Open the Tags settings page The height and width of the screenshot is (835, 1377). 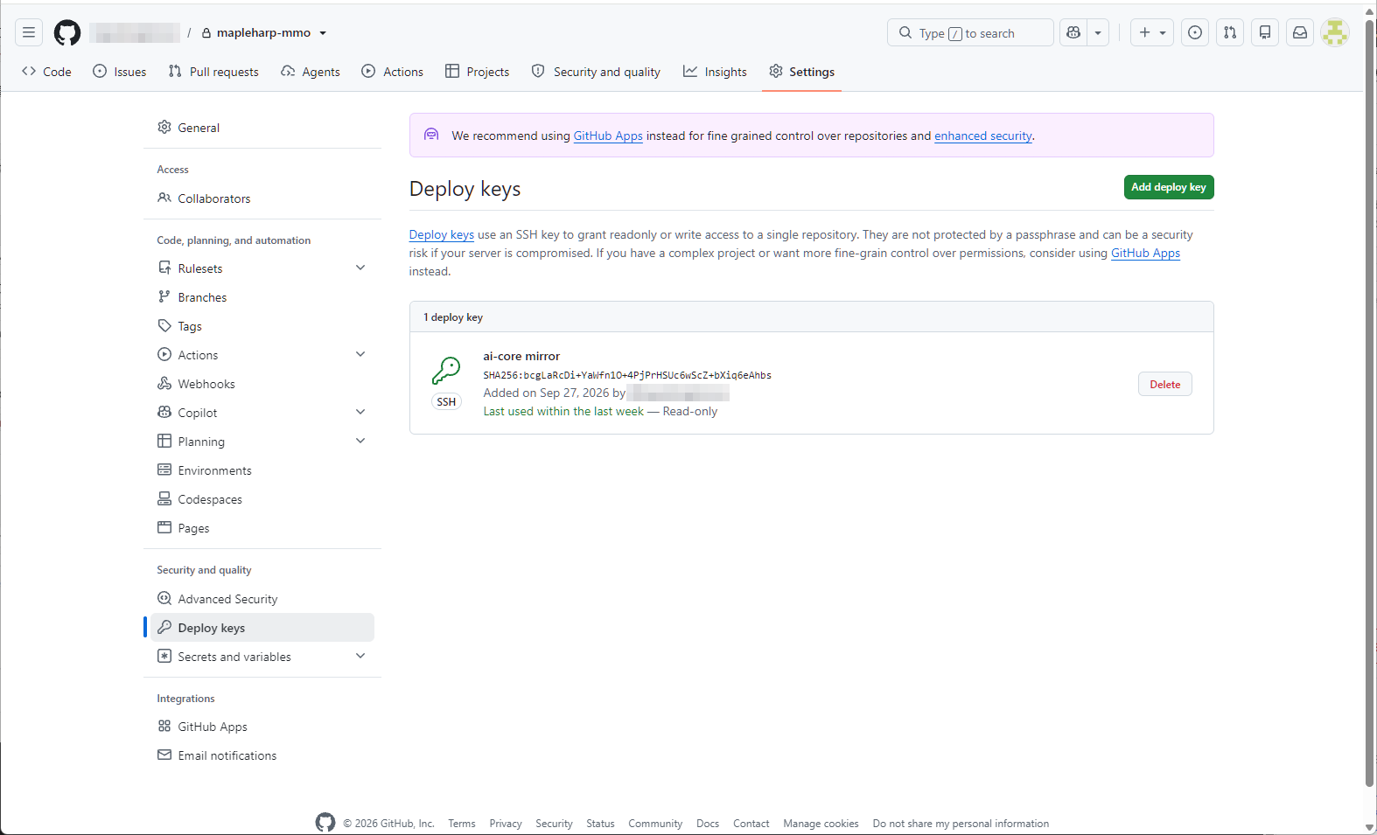point(262,326)
